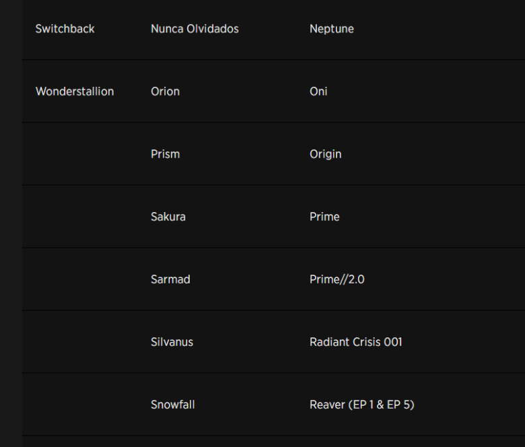Click the Switchback table entry
The width and height of the screenshot is (525, 447).
[65, 29]
